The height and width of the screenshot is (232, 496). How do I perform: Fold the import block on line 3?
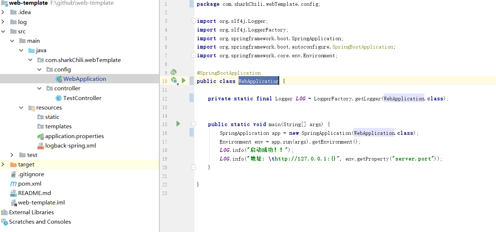[x=194, y=21]
